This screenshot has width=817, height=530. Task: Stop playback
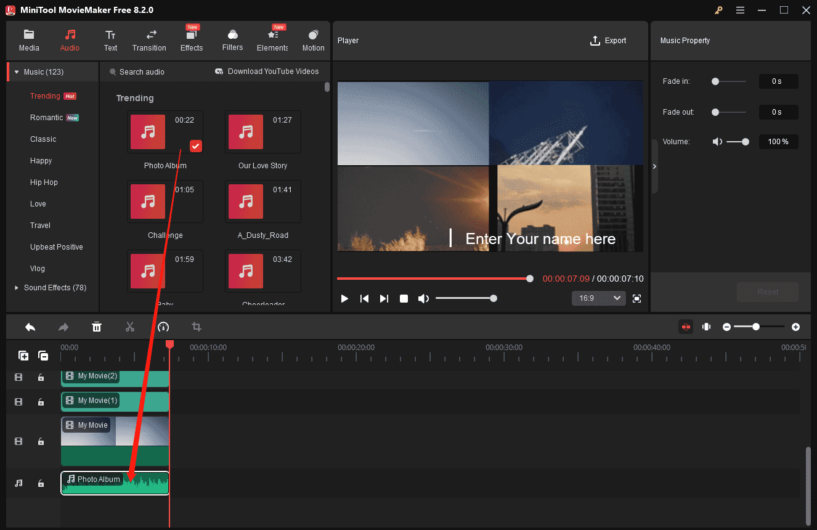click(404, 299)
